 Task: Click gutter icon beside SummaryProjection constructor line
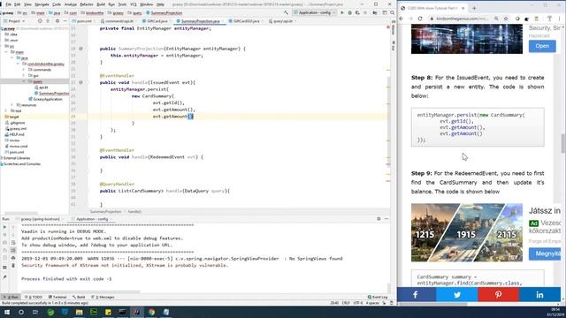(x=80, y=49)
